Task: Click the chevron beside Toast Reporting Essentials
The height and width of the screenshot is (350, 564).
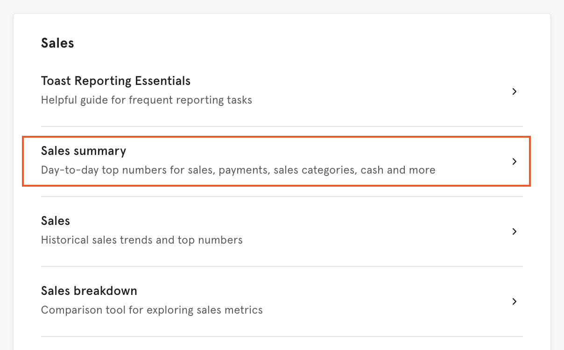Action: [x=514, y=91]
